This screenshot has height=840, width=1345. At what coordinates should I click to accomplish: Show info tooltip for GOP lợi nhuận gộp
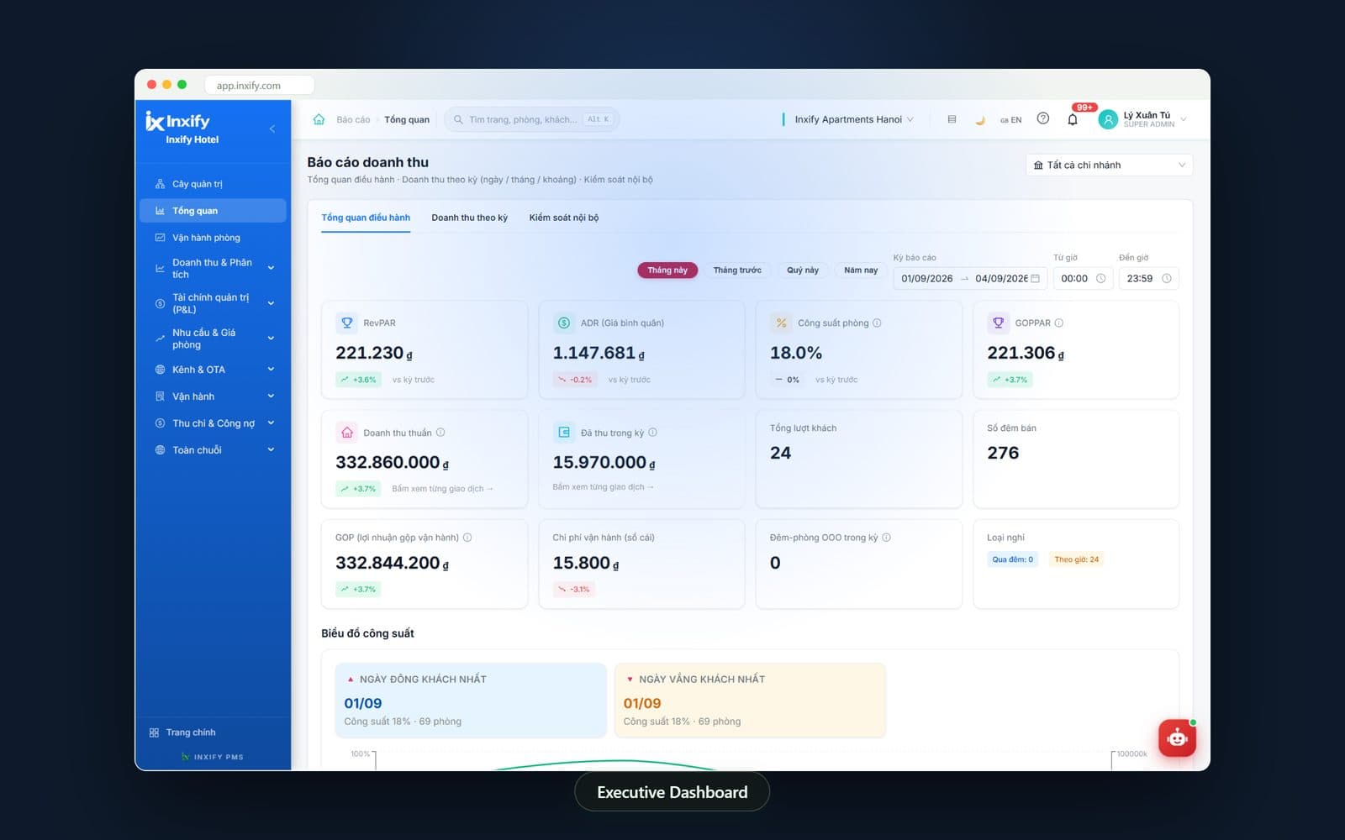467,538
